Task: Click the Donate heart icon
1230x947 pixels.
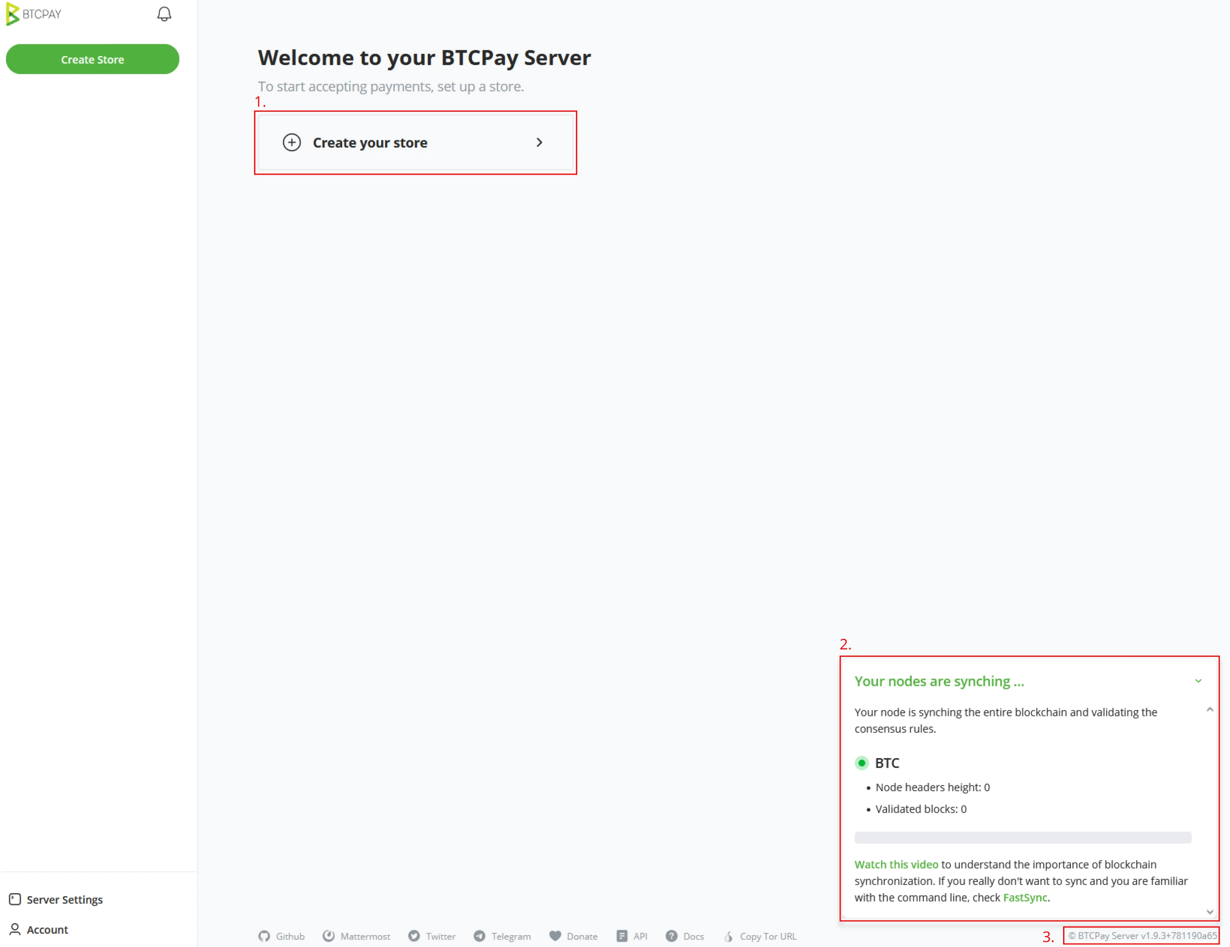Action: coord(555,936)
